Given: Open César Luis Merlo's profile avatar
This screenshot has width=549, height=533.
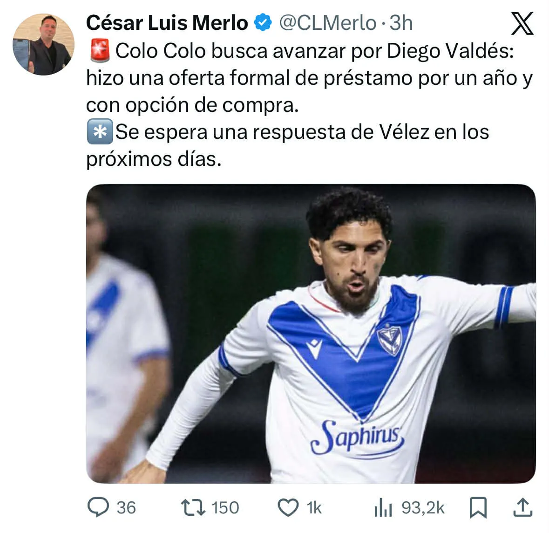Looking at the screenshot, I should click(x=43, y=44).
